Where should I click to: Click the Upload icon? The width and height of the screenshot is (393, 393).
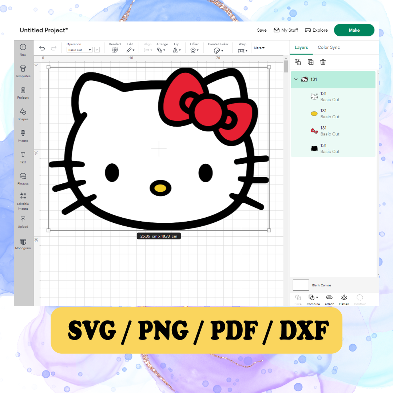(x=23, y=219)
